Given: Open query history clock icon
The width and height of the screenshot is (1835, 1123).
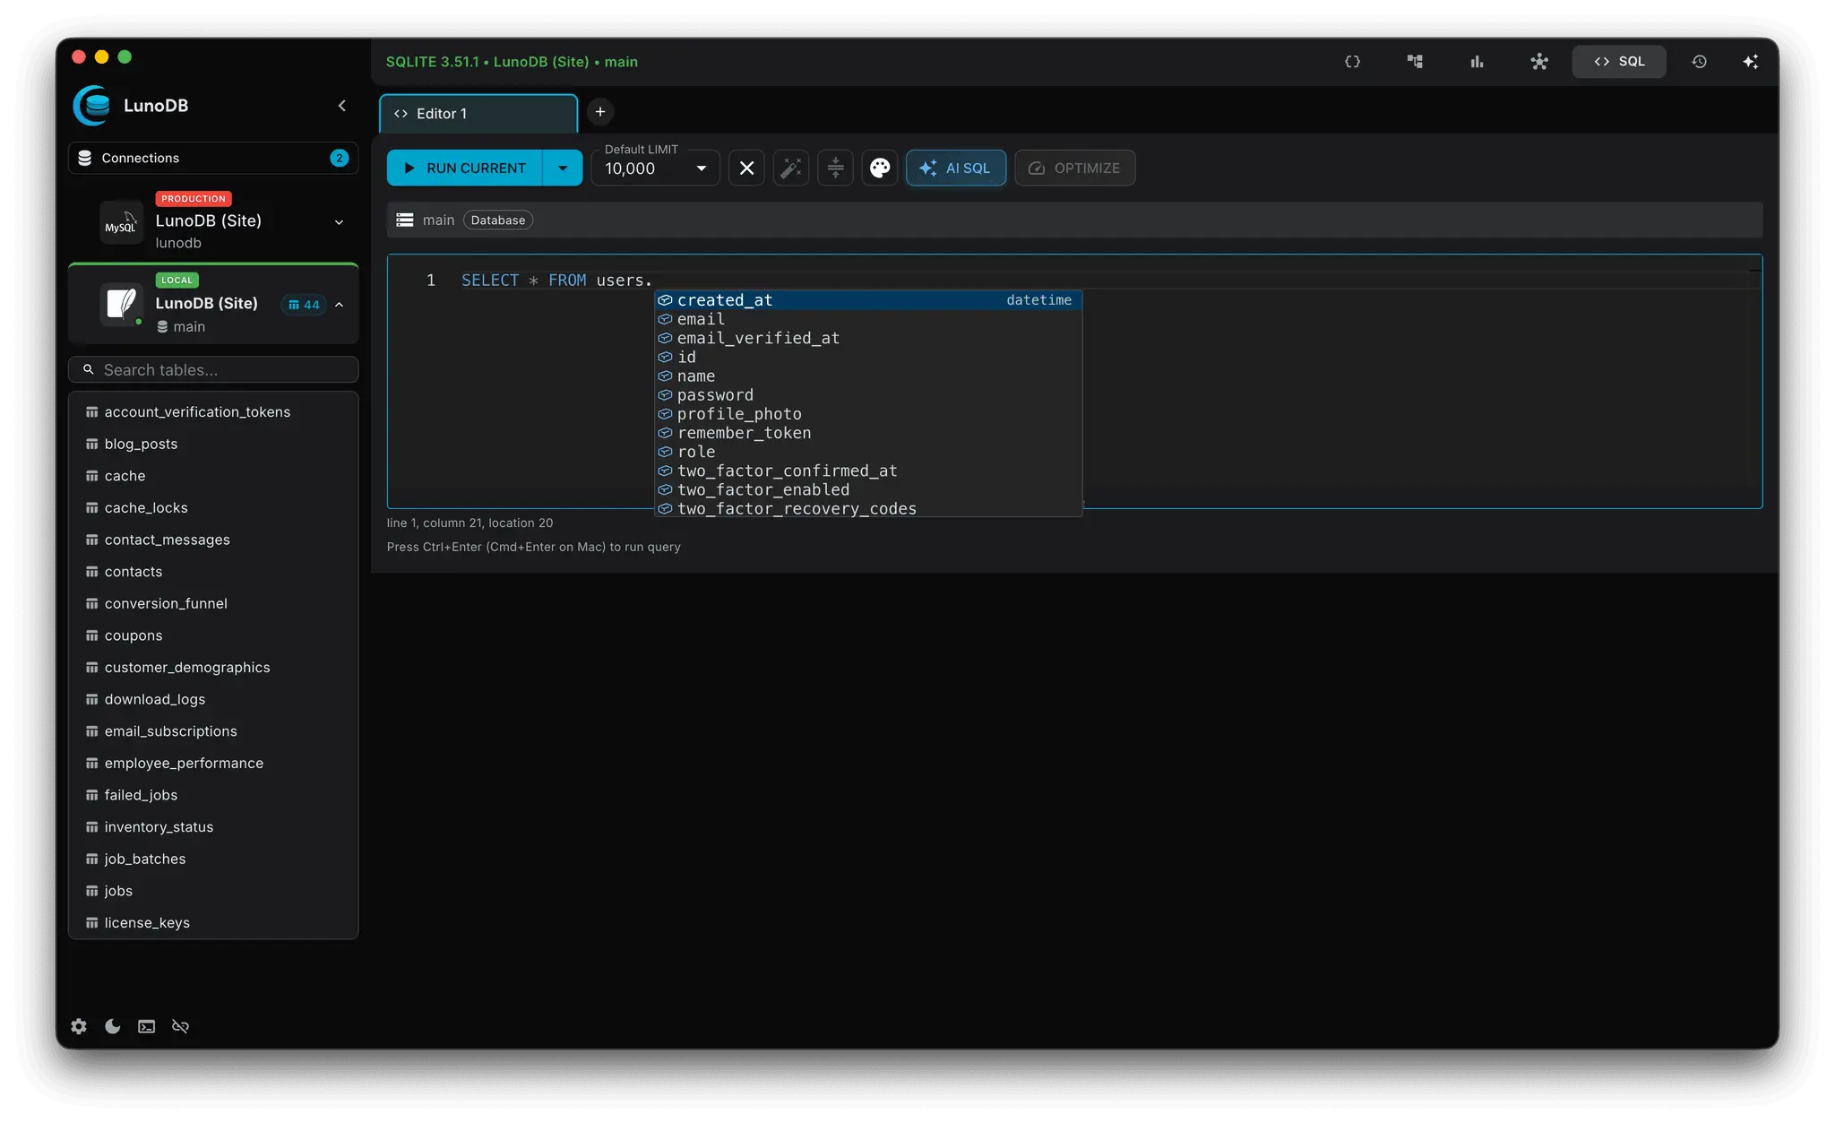Looking at the screenshot, I should (1699, 62).
